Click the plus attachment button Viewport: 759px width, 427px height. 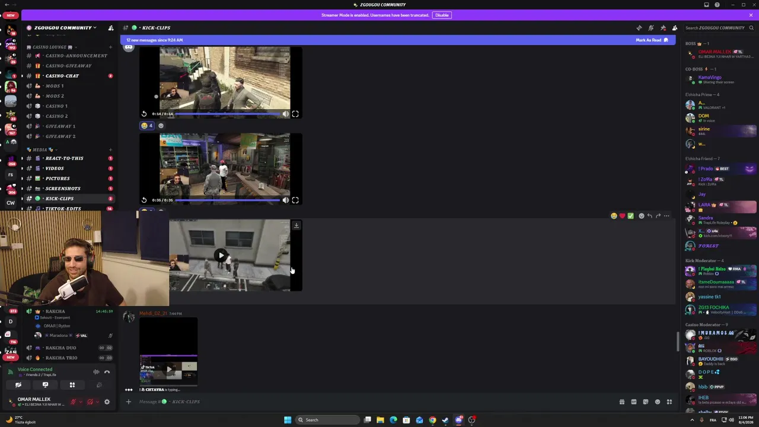pyautogui.click(x=128, y=402)
